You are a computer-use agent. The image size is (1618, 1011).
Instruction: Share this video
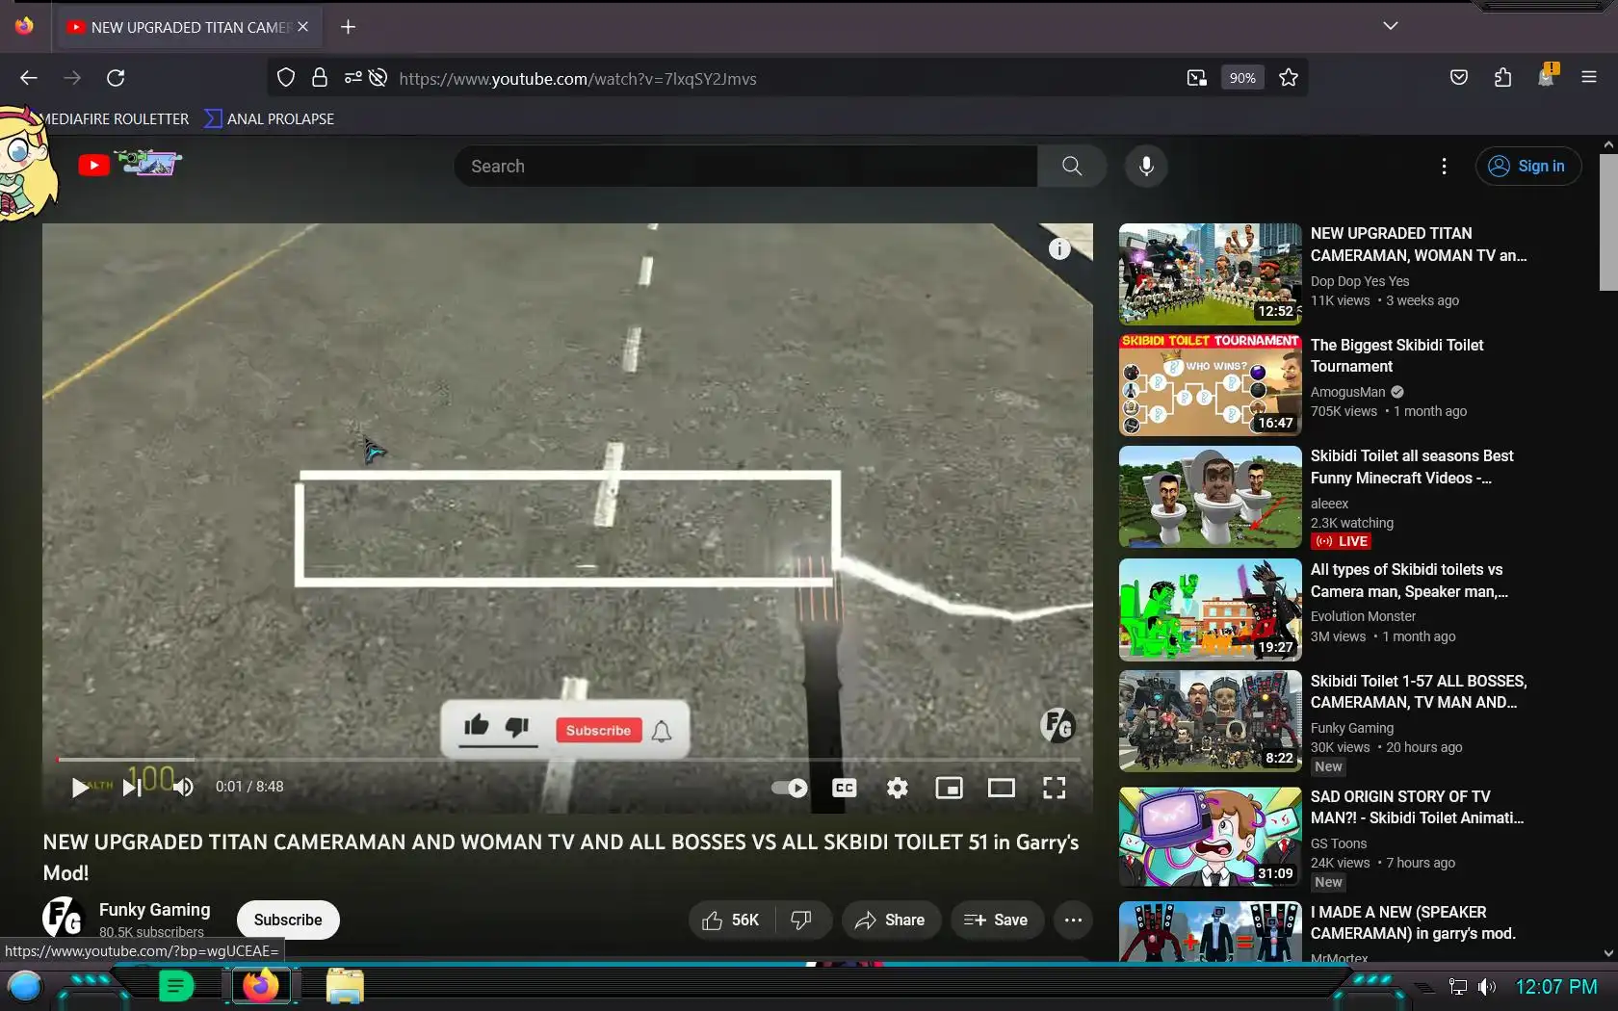891,920
